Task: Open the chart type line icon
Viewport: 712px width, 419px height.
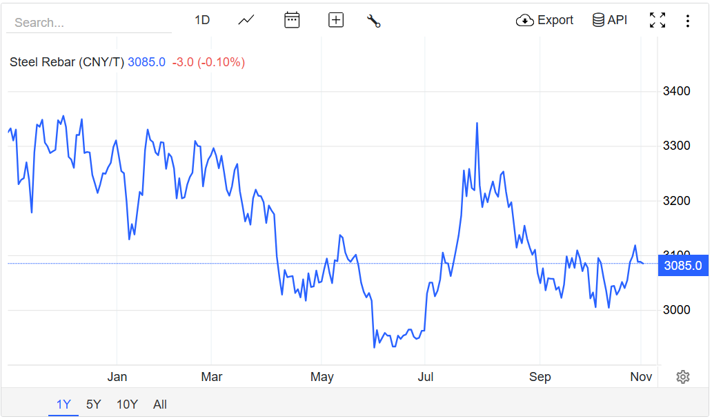Action: coord(246,20)
